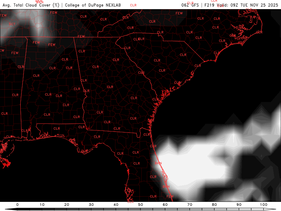Select the "60" color scale label
281x211 pixels.
[165, 205]
